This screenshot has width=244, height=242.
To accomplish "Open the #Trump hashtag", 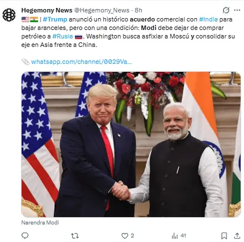I will tap(55, 19).
